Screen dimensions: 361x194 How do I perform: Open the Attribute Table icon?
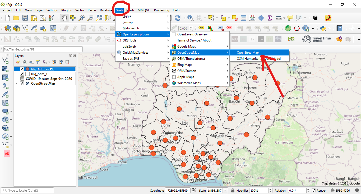pyautogui.click(x=243, y=18)
